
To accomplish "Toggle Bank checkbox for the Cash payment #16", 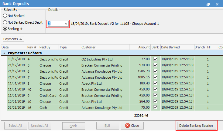I will (155, 107).
